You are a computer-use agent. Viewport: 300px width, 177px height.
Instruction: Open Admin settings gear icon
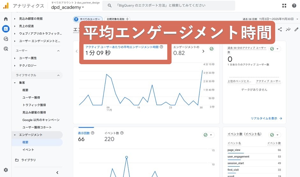point(6,170)
